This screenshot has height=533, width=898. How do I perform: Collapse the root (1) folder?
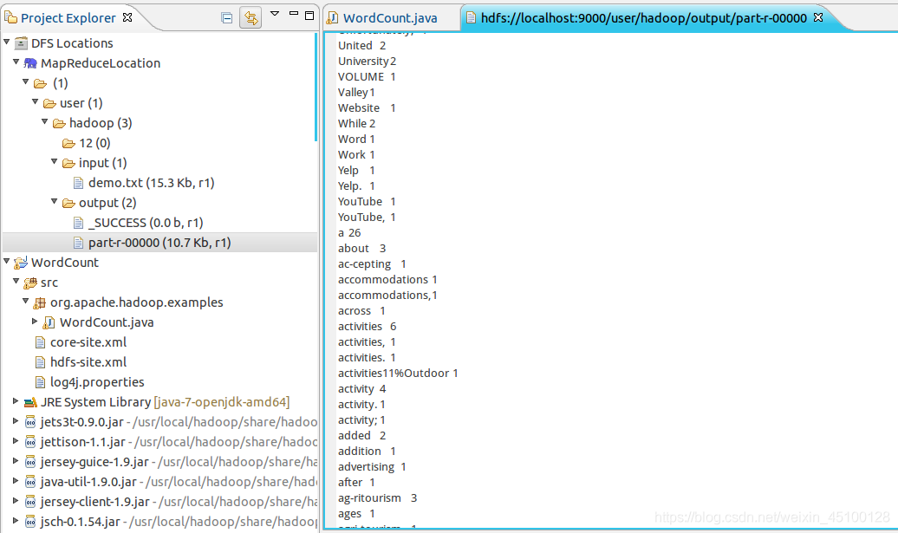tap(26, 81)
